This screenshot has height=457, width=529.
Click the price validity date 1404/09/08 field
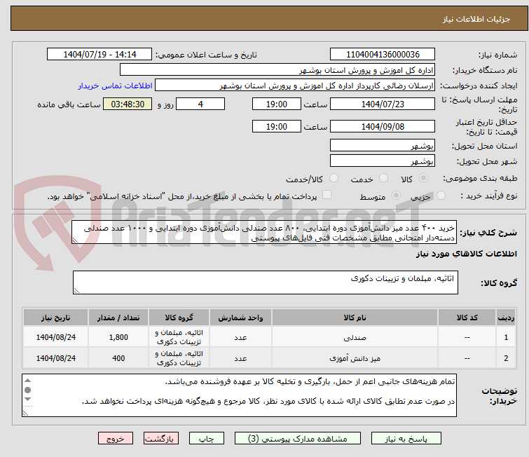click(x=382, y=126)
